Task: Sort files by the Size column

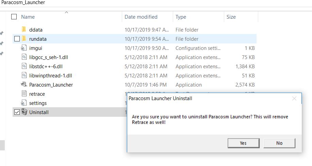Action: 231,17
